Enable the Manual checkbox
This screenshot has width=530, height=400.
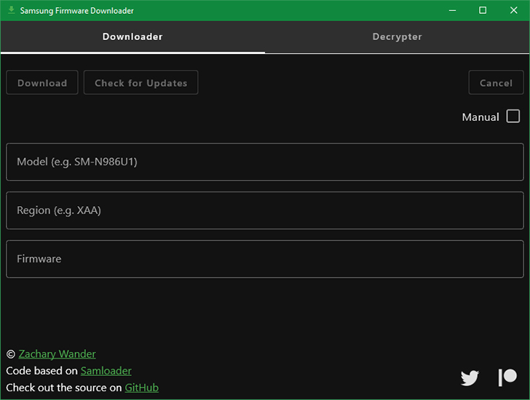pyautogui.click(x=513, y=116)
